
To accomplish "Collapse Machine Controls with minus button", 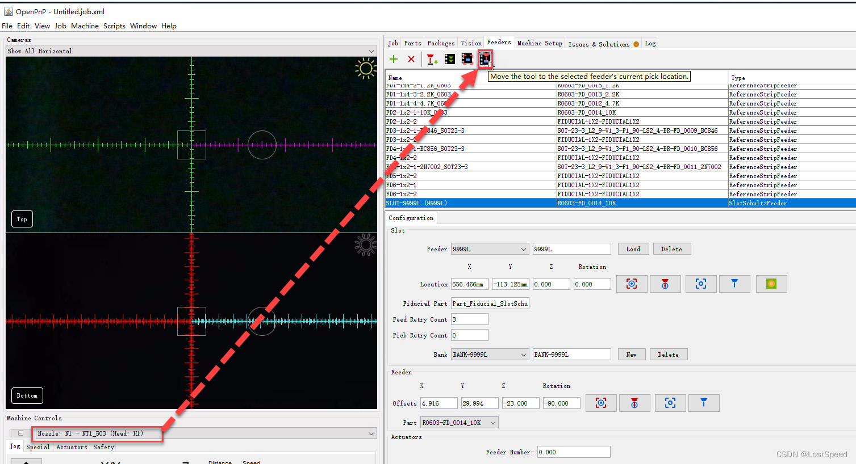I will point(20,433).
